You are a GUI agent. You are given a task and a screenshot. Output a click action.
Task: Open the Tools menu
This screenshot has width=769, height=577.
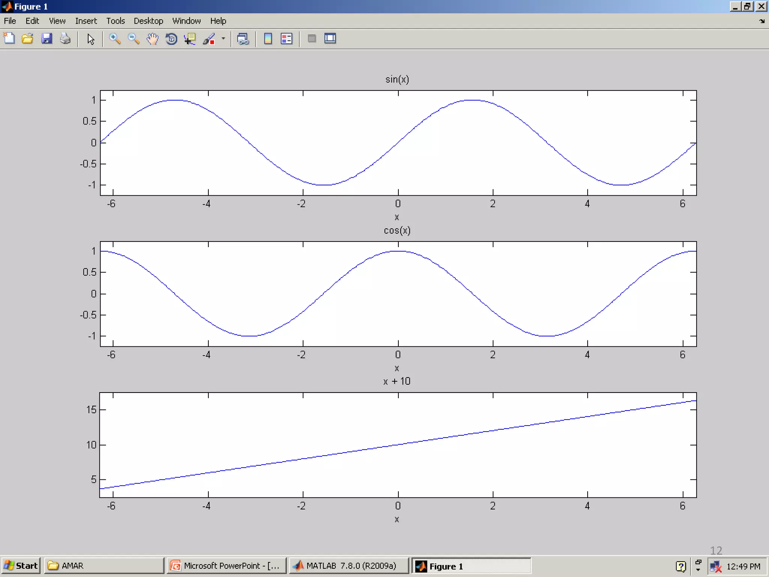[115, 21]
